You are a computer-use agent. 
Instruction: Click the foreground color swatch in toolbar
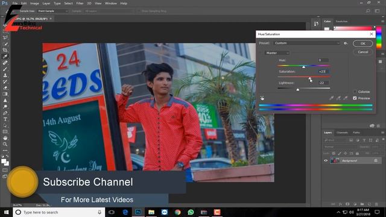[x=4, y=161]
